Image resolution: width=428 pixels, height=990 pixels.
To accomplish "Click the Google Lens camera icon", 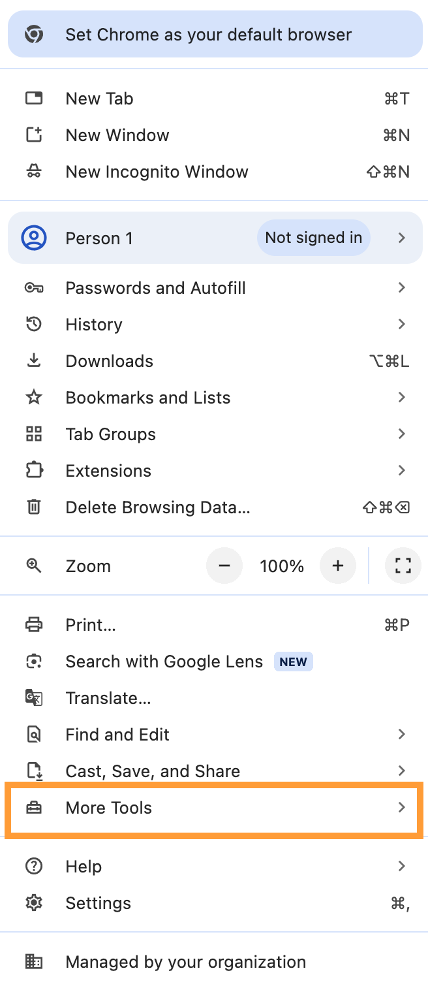I will 34,662.
